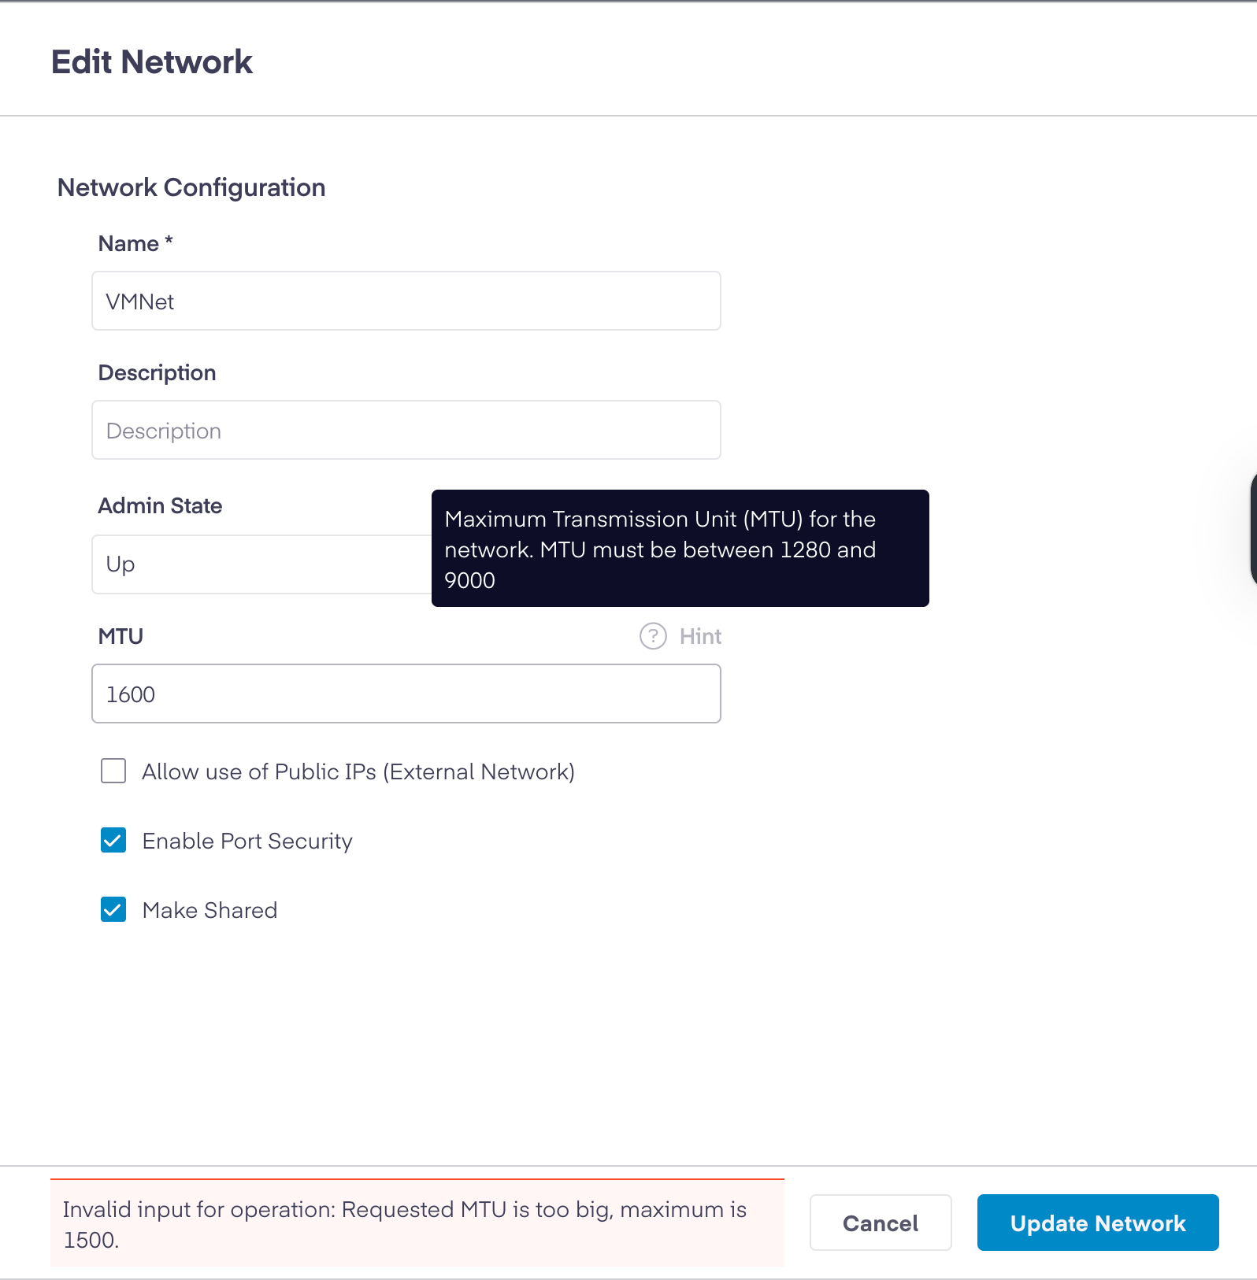Click the Edit Network dialog title
Viewport: 1257px width, 1280px height.
tap(152, 62)
